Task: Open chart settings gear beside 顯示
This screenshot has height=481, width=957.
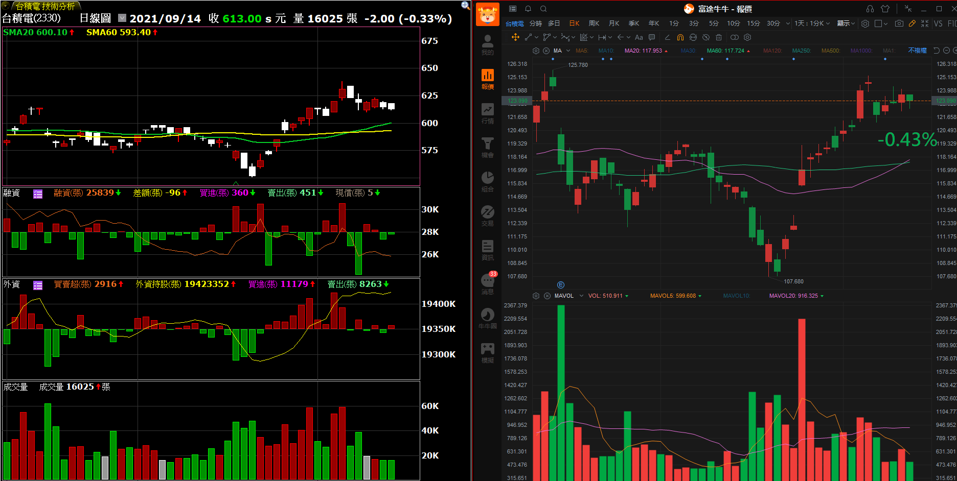Action: pyautogui.click(x=865, y=23)
